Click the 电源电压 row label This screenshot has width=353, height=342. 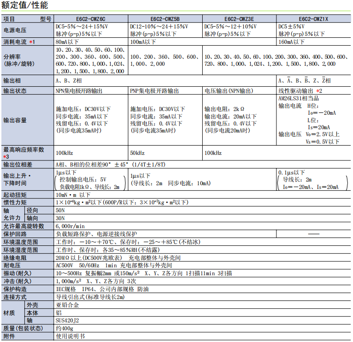click(15, 30)
